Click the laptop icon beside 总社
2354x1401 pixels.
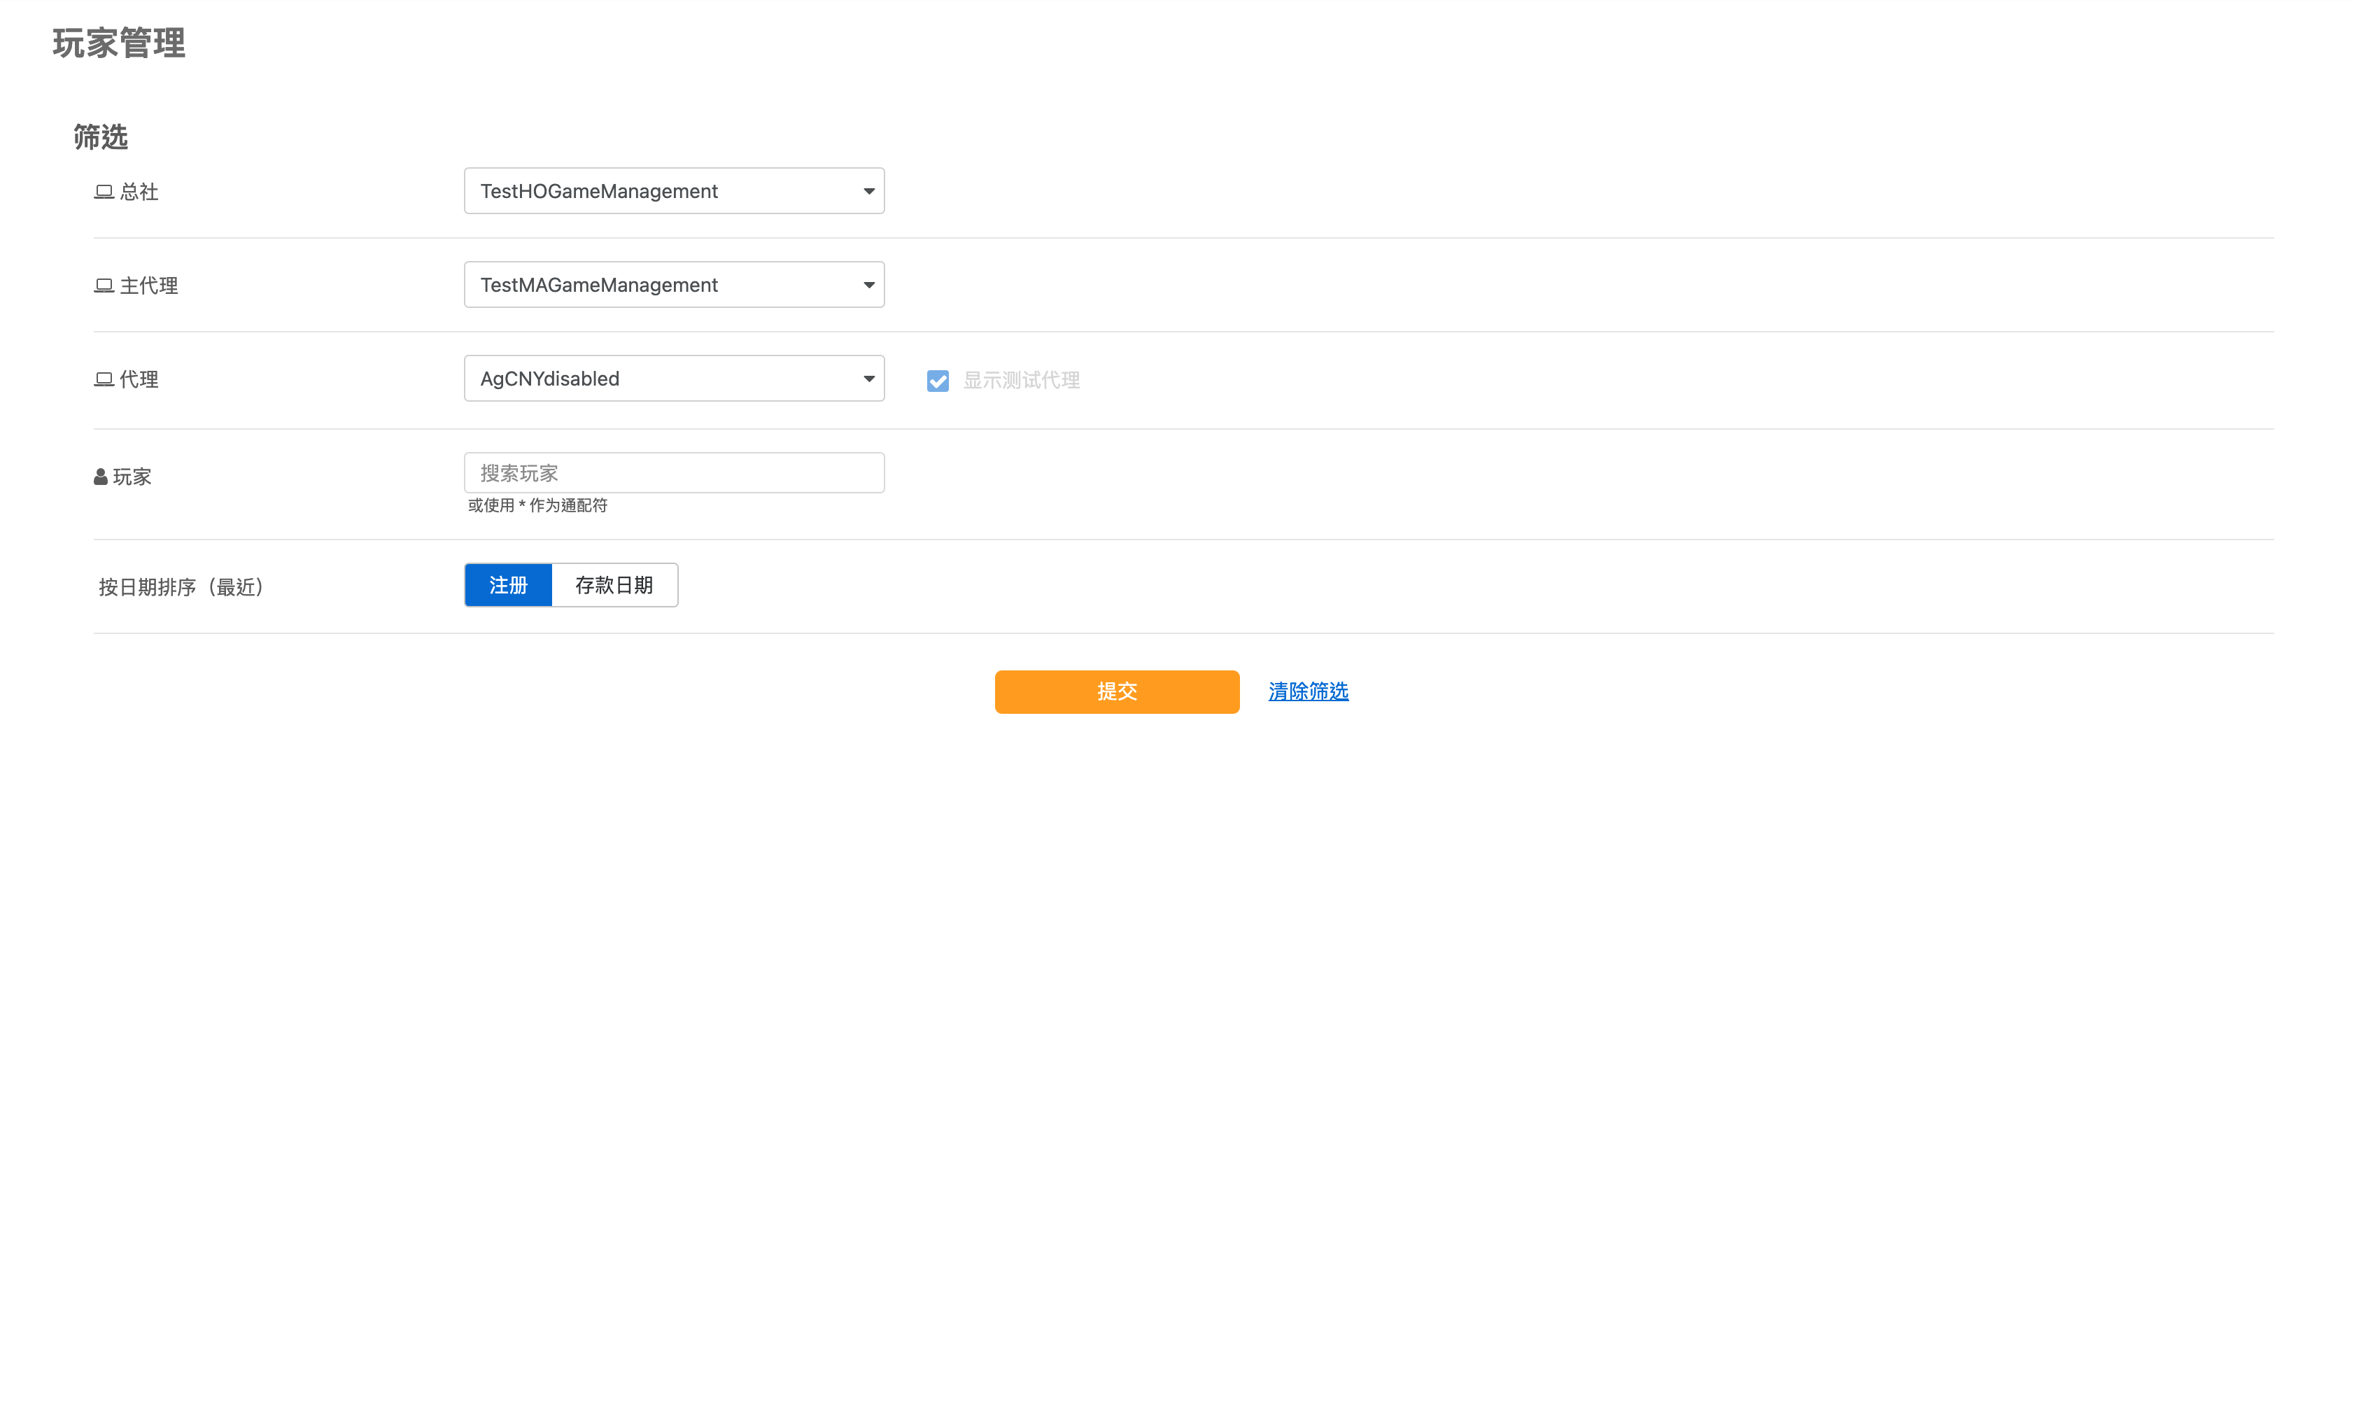point(104,192)
